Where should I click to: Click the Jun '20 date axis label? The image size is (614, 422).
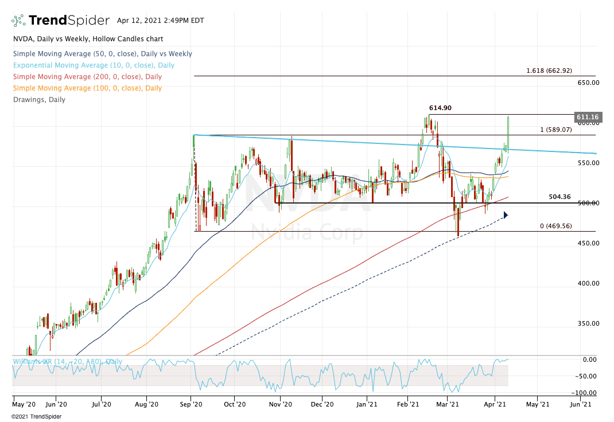click(x=56, y=404)
